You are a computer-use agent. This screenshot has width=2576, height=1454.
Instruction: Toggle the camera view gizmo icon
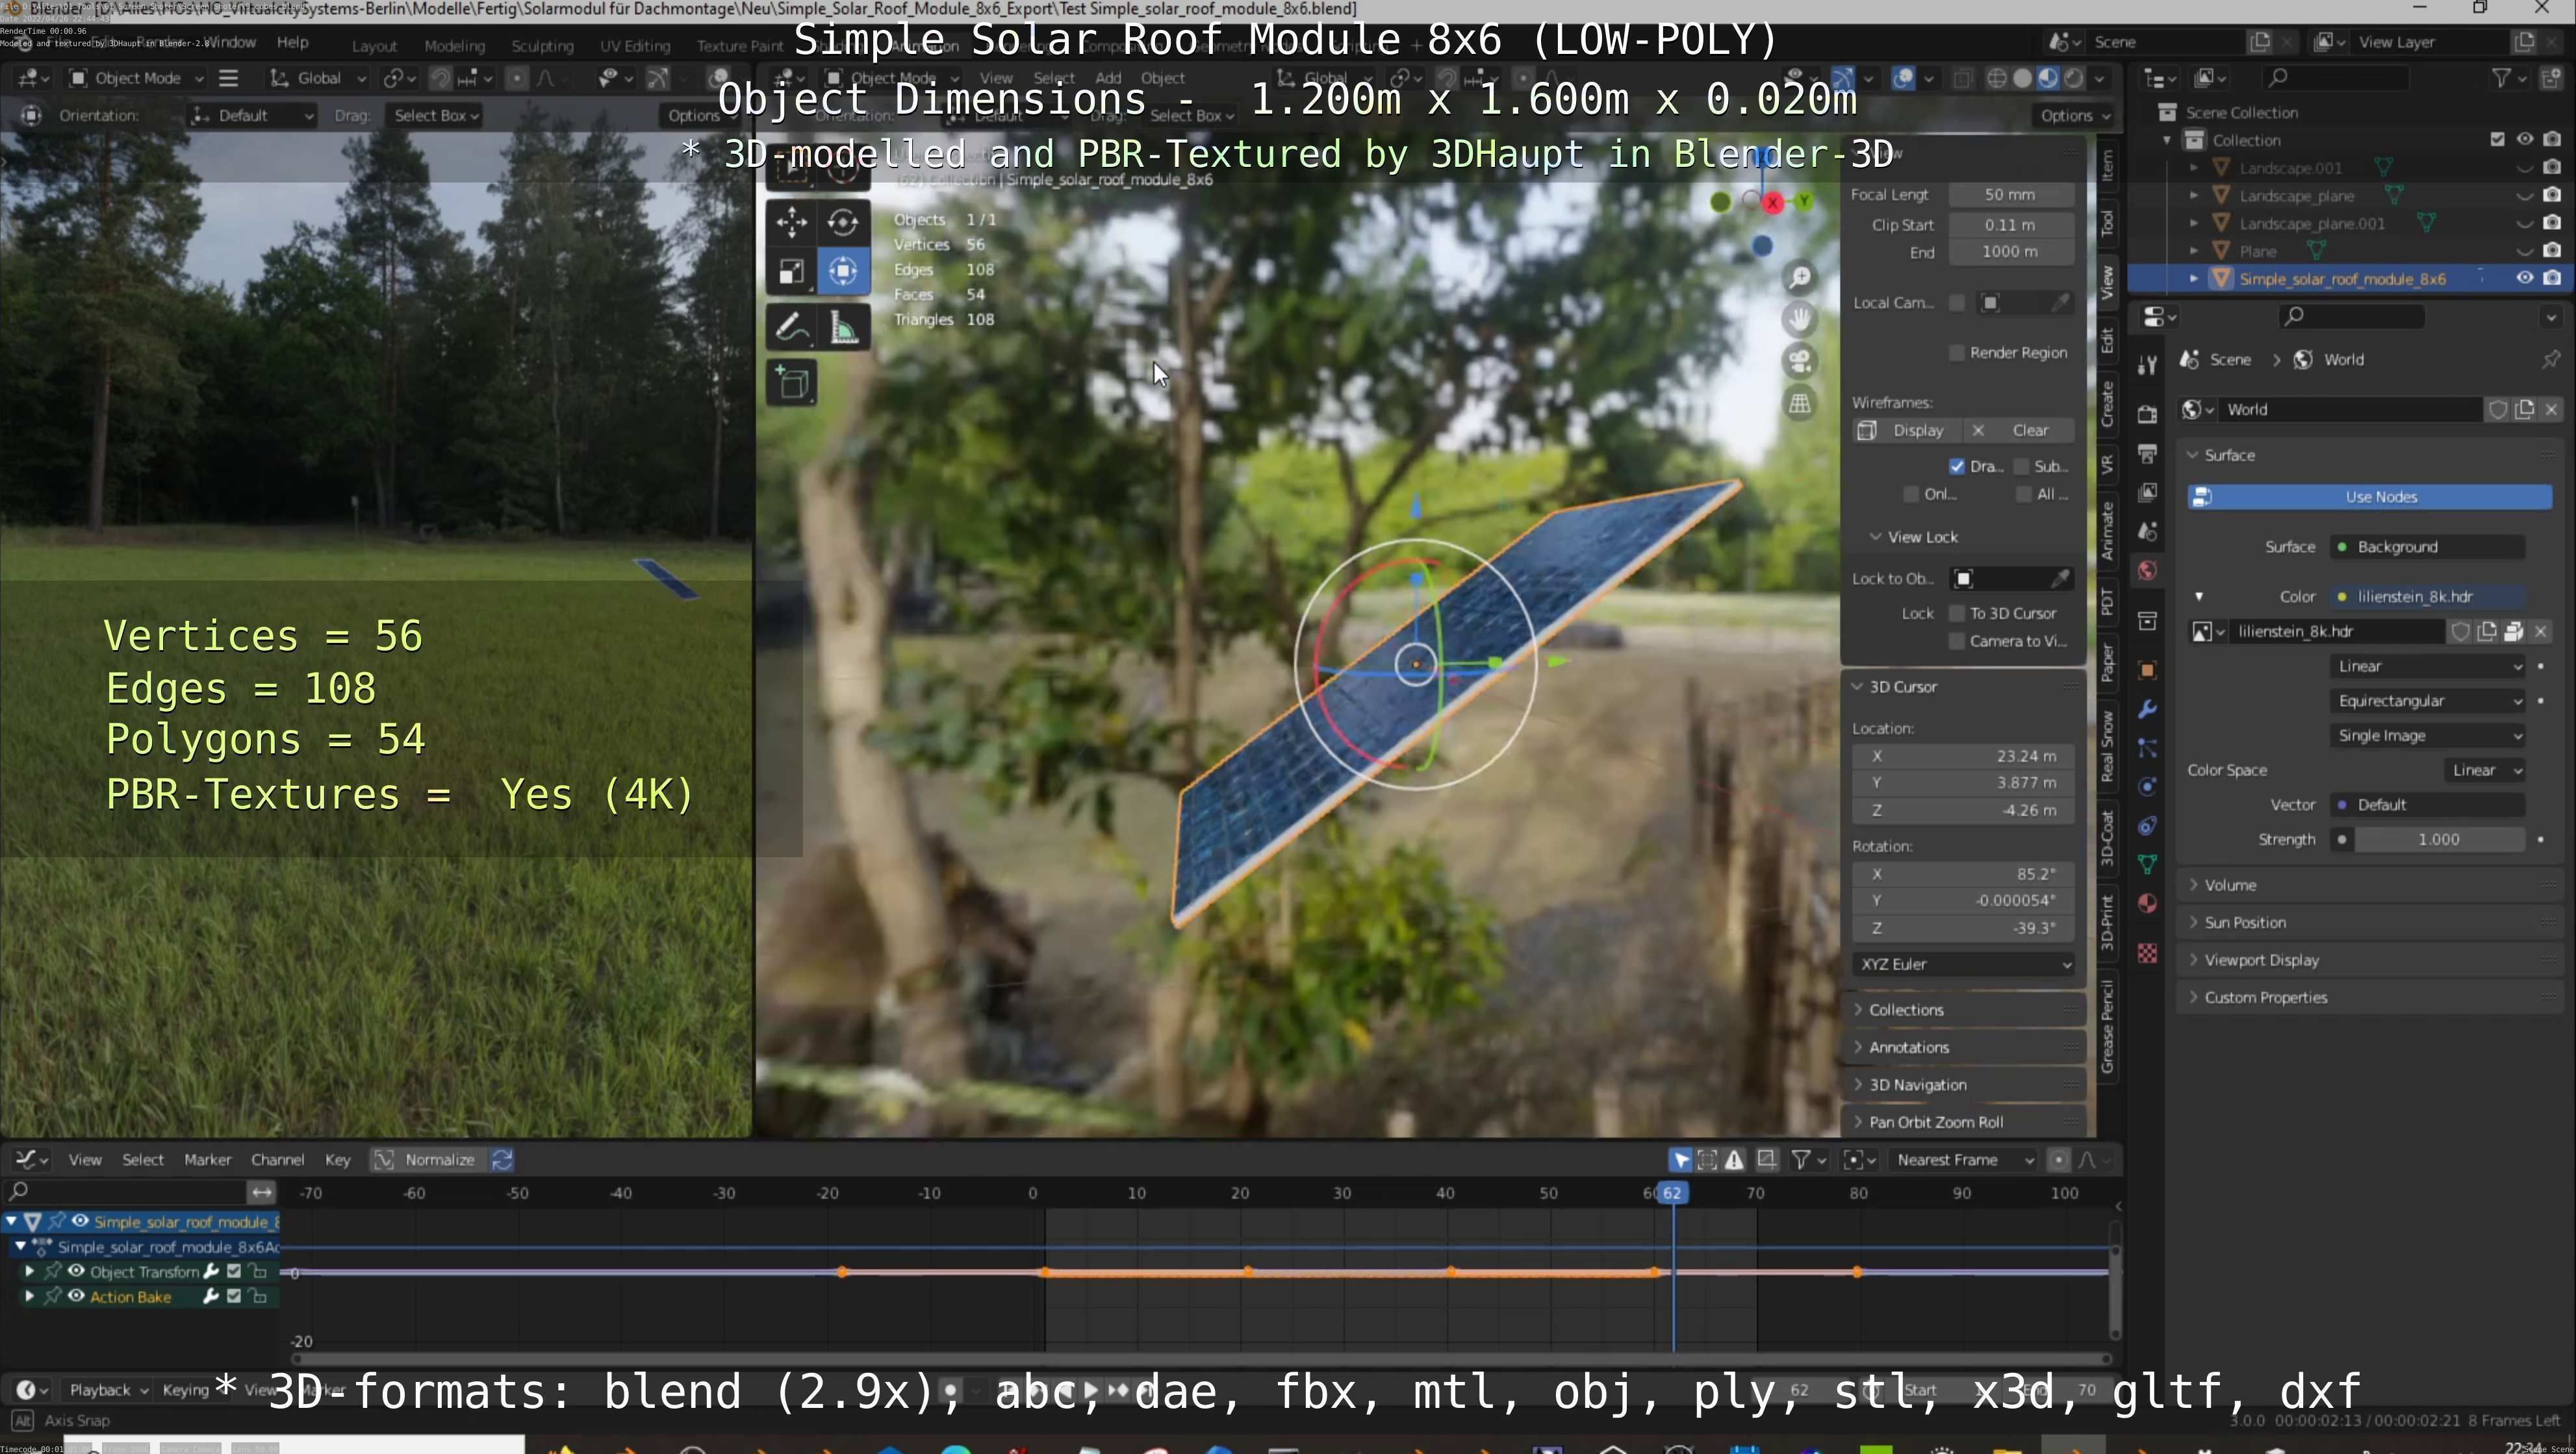pyautogui.click(x=1799, y=361)
